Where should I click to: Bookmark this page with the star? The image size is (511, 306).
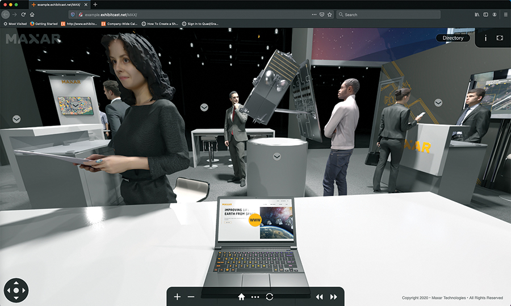329,15
